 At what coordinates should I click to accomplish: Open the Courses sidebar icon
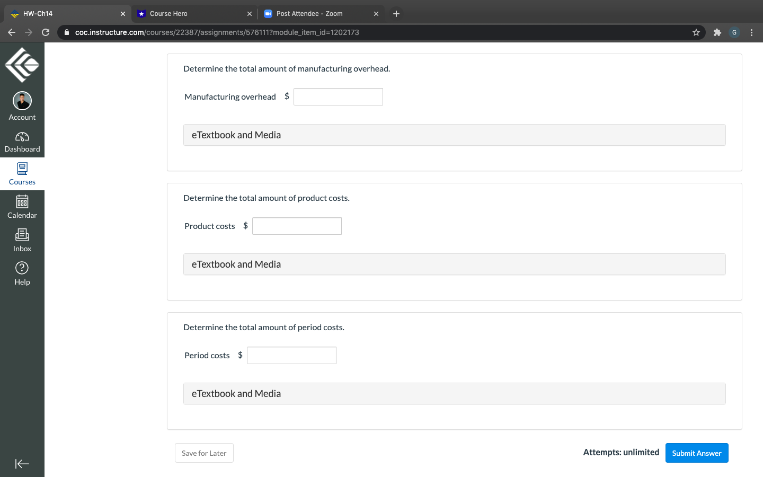[x=22, y=173]
